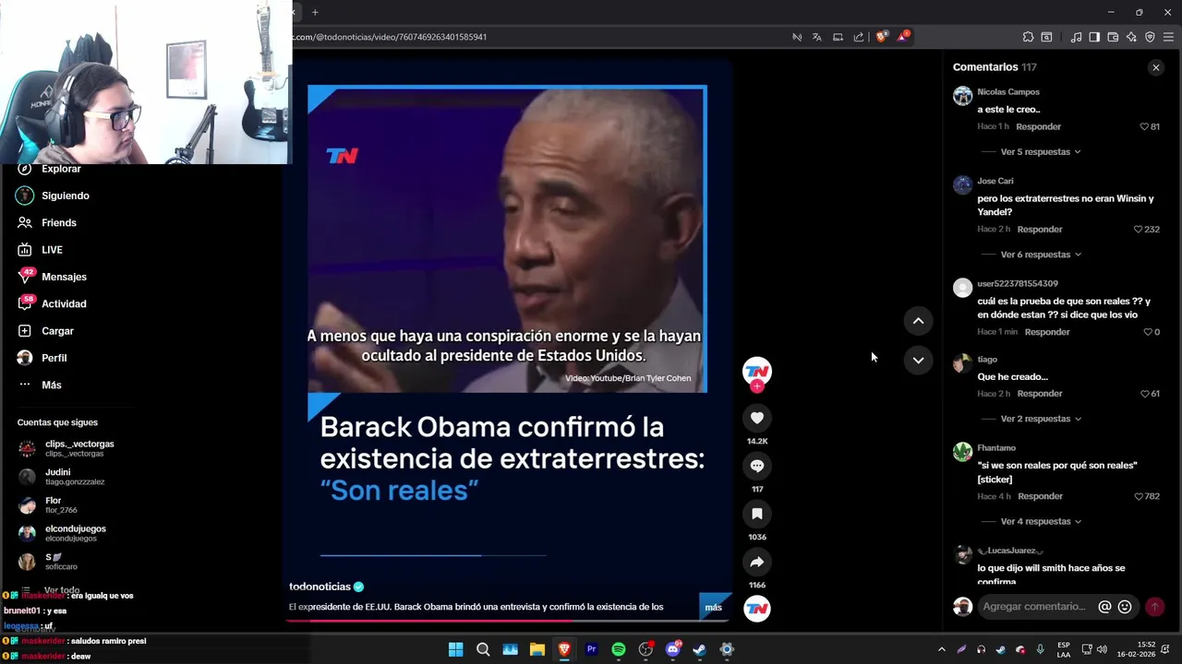Open Flor followed account
The width and height of the screenshot is (1182, 664).
point(51,504)
